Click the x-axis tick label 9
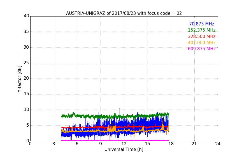Image resolution: width=242 pixels, height=161 pixels. click(x=101, y=144)
